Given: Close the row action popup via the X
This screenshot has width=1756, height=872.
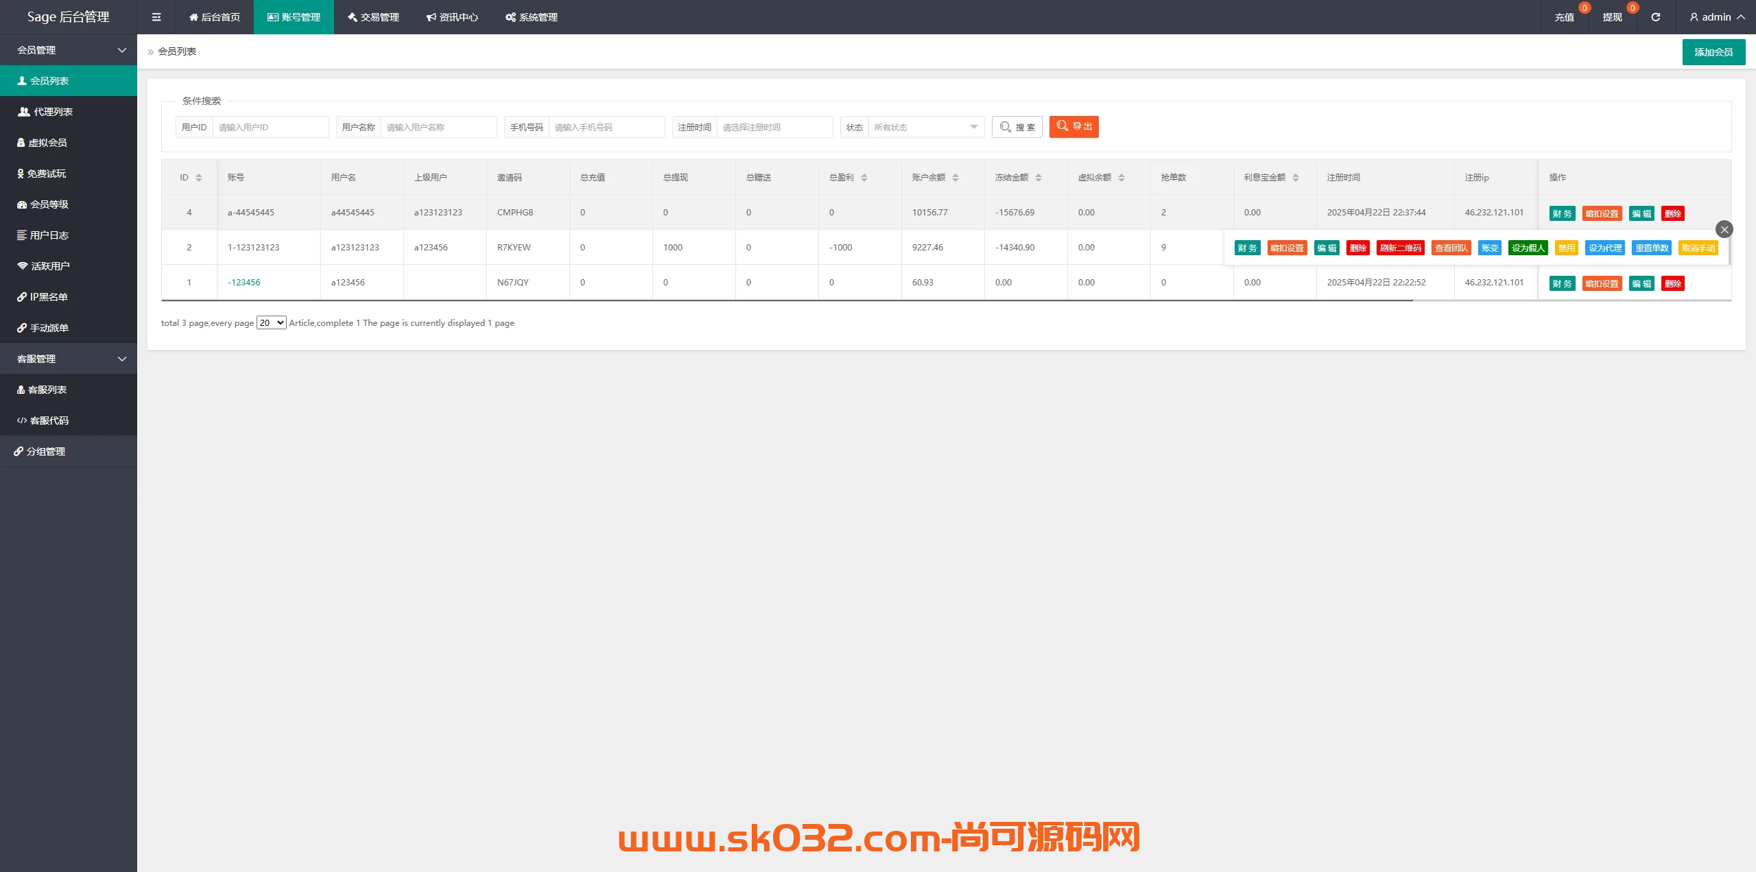Looking at the screenshot, I should (1724, 229).
